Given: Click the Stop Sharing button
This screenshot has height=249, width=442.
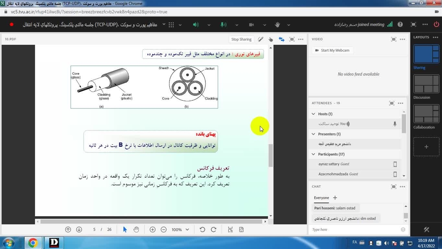Looking at the screenshot, I should coord(241,39).
